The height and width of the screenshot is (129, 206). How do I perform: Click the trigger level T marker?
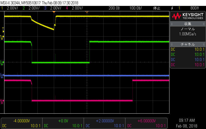(3, 30)
